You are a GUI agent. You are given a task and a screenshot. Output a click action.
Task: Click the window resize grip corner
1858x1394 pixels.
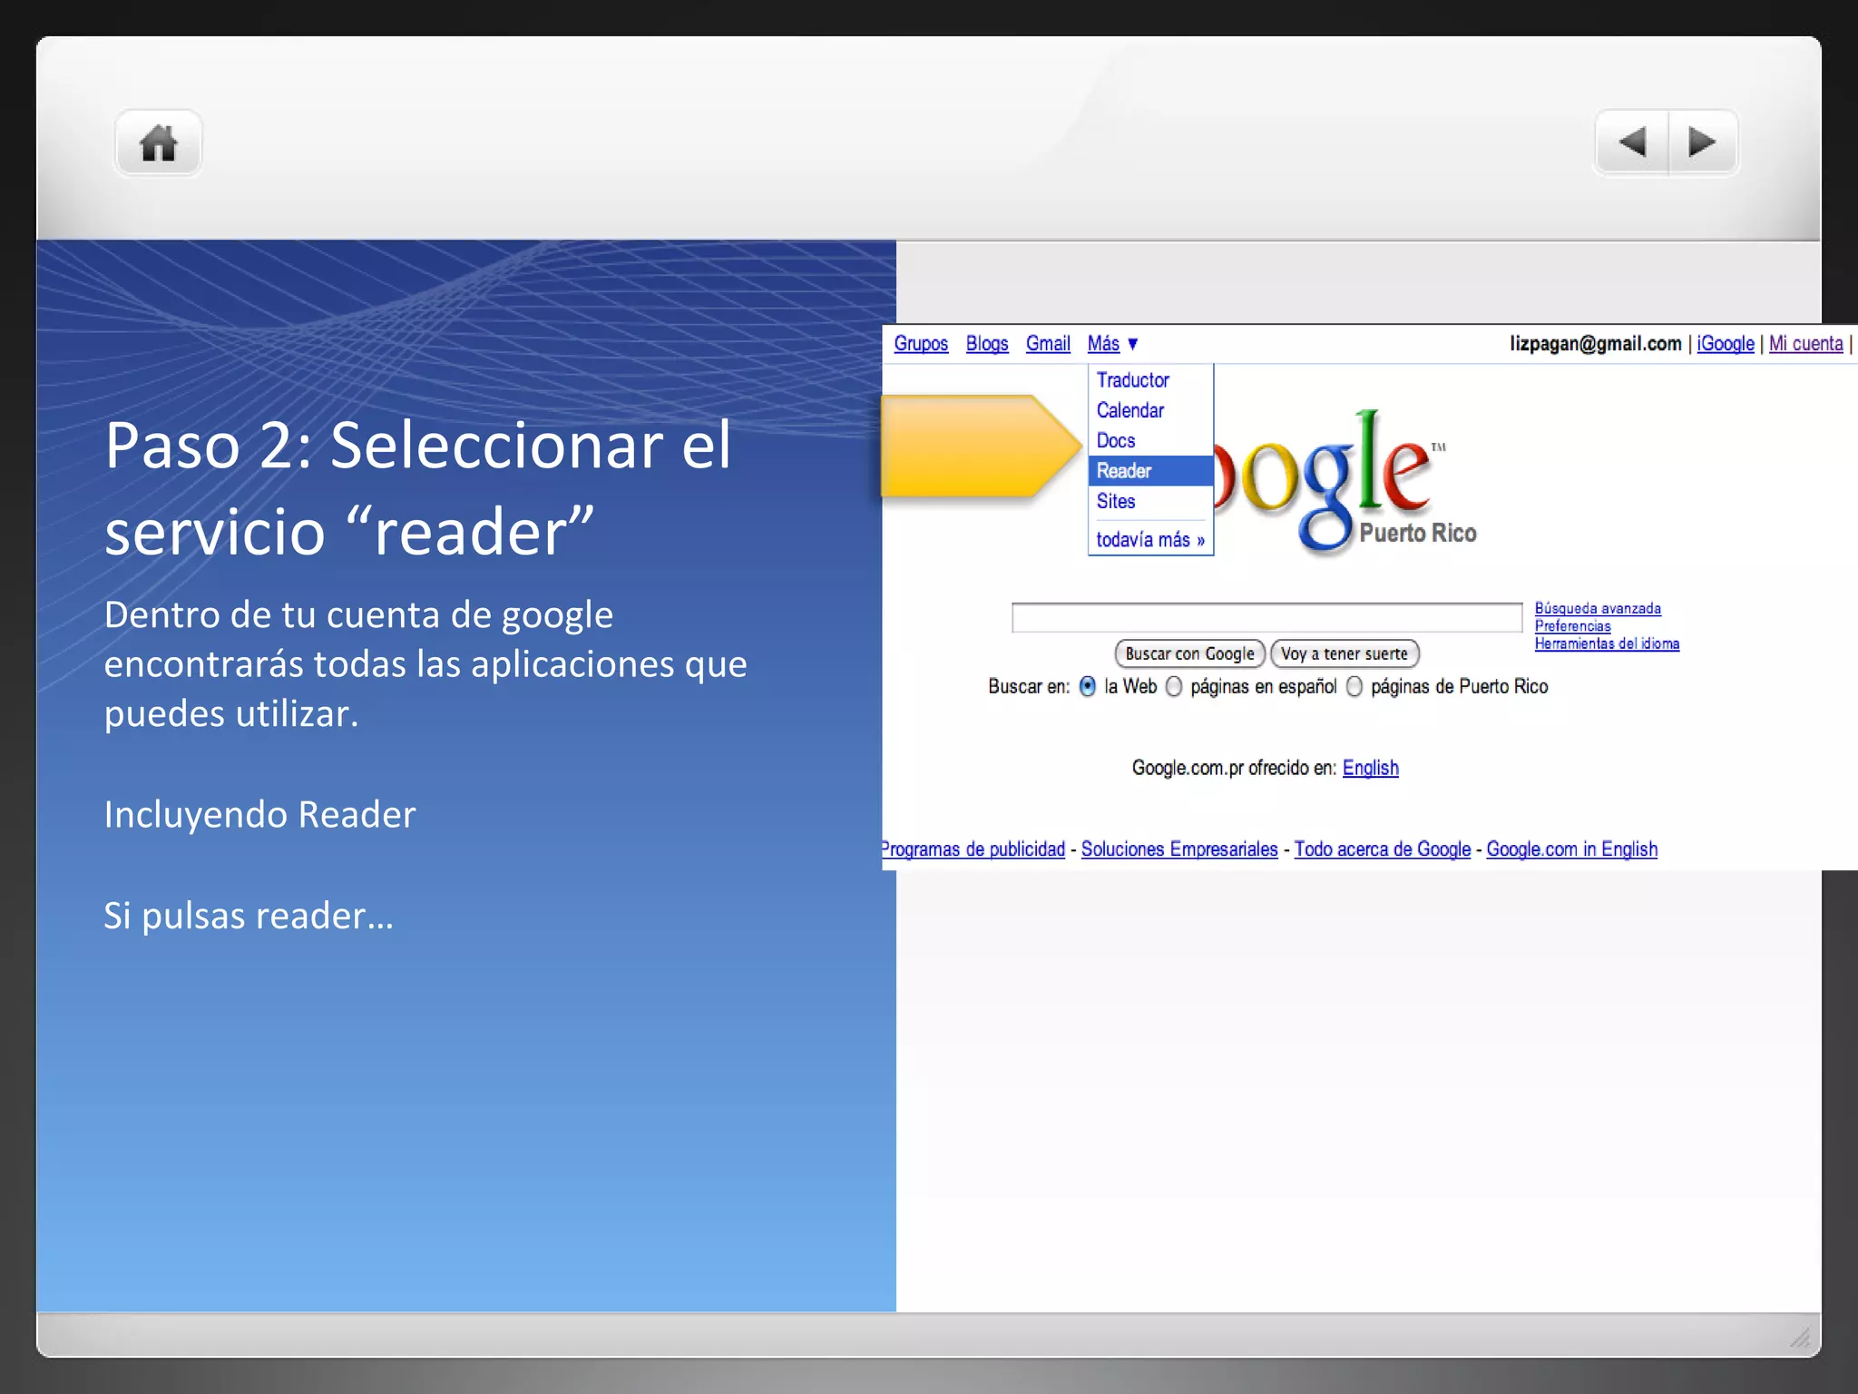pyautogui.click(x=1801, y=1337)
